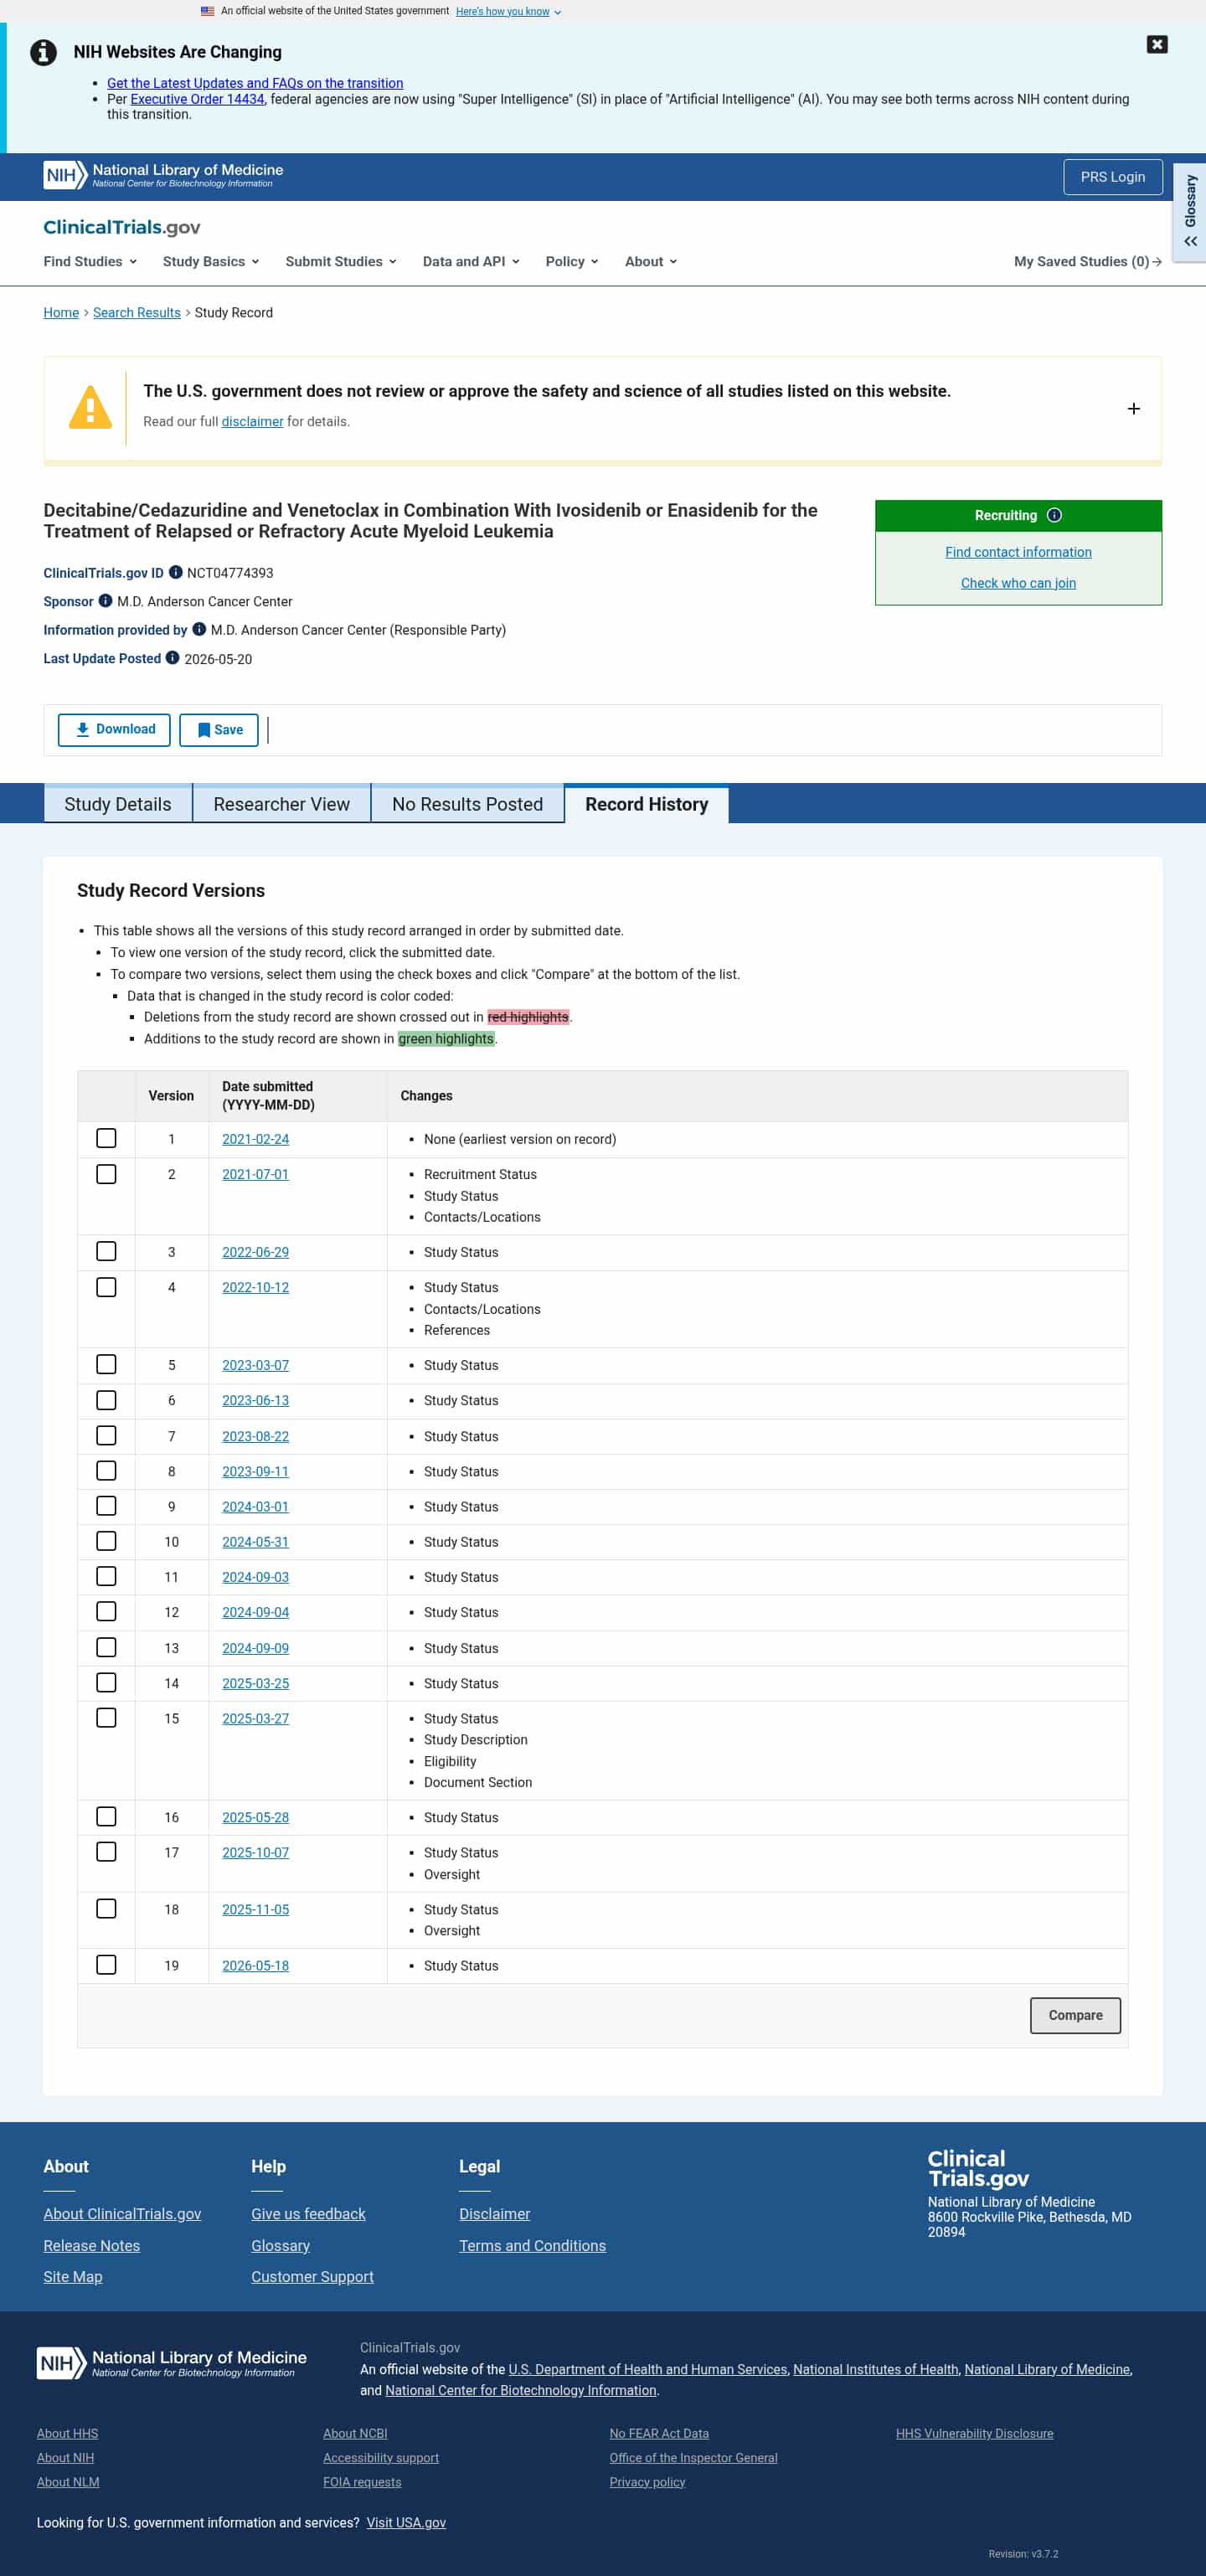Open version submitted 2022-10-12

tap(255, 1287)
